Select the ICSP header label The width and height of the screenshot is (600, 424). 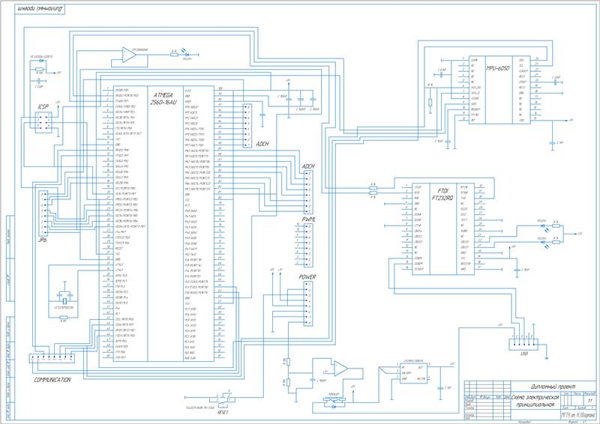43,107
